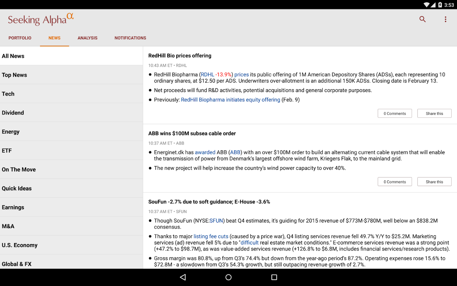Viewport: 457px width, 286px height.
Task: Open the Analysis tab
Action: pos(88,38)
